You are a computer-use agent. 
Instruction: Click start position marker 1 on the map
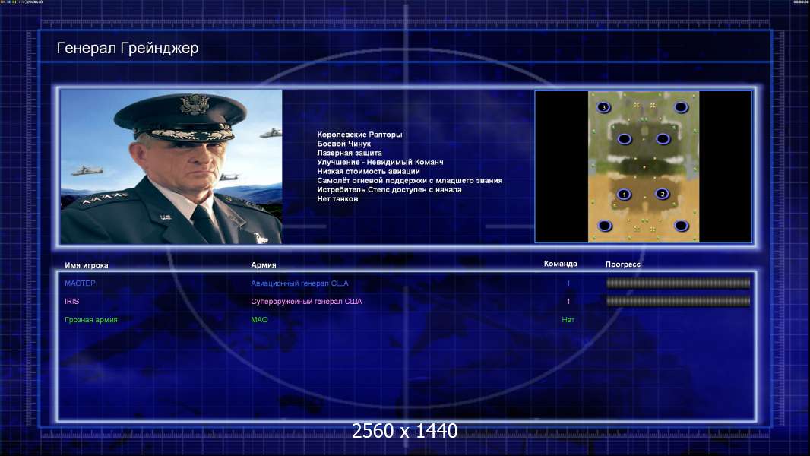tap(624, 195)
